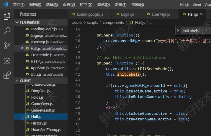This screenshot has width=211, height=136.
Task: Click assets in the breadcrumb path
Action: click(77, 23)
